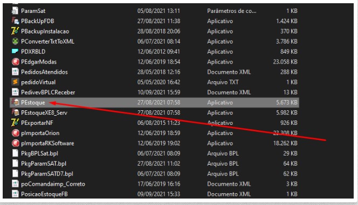Click the ParamSat file icon
This screenshot has width=358, height=205.
coord(15,11)
